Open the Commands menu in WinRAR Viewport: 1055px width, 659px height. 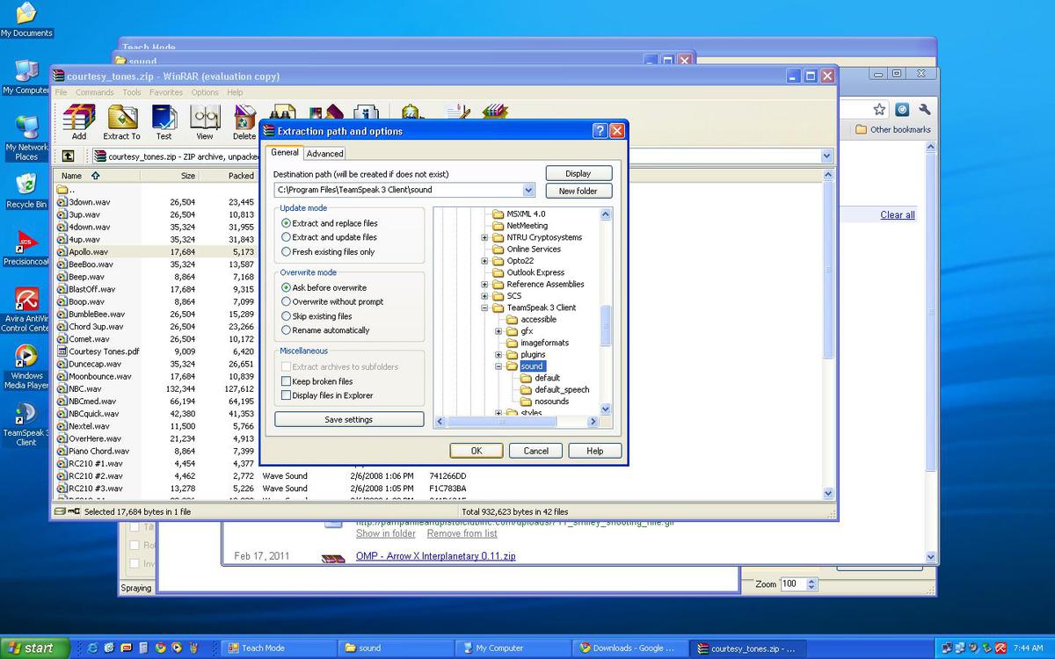pos(94,92)
